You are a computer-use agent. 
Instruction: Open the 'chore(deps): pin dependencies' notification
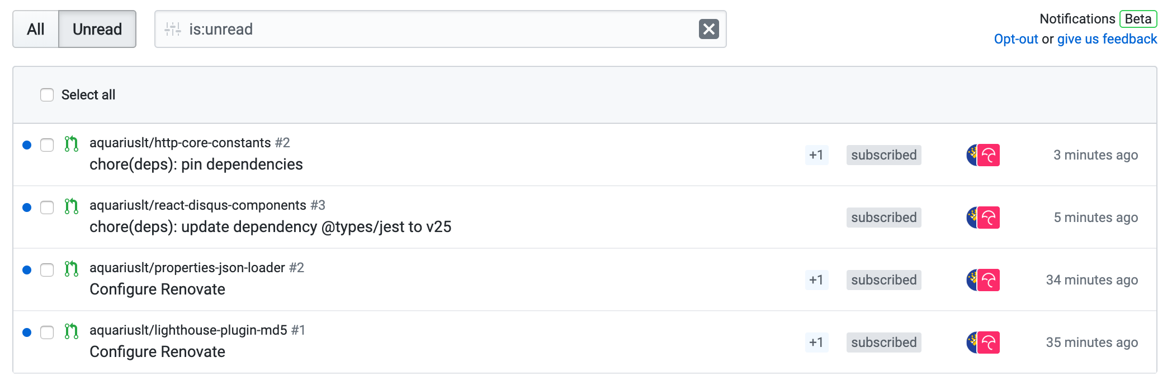pyautogui.click(x=196, y=165)
